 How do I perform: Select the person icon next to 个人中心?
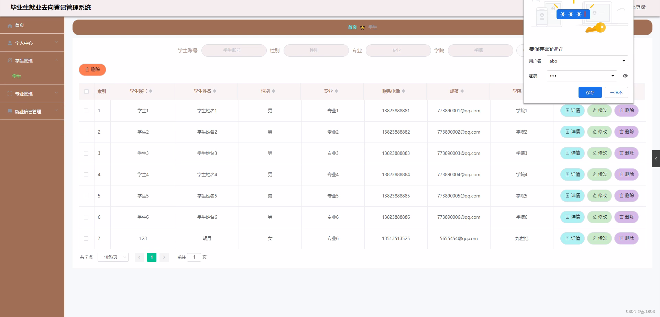[x=9, y=43]
